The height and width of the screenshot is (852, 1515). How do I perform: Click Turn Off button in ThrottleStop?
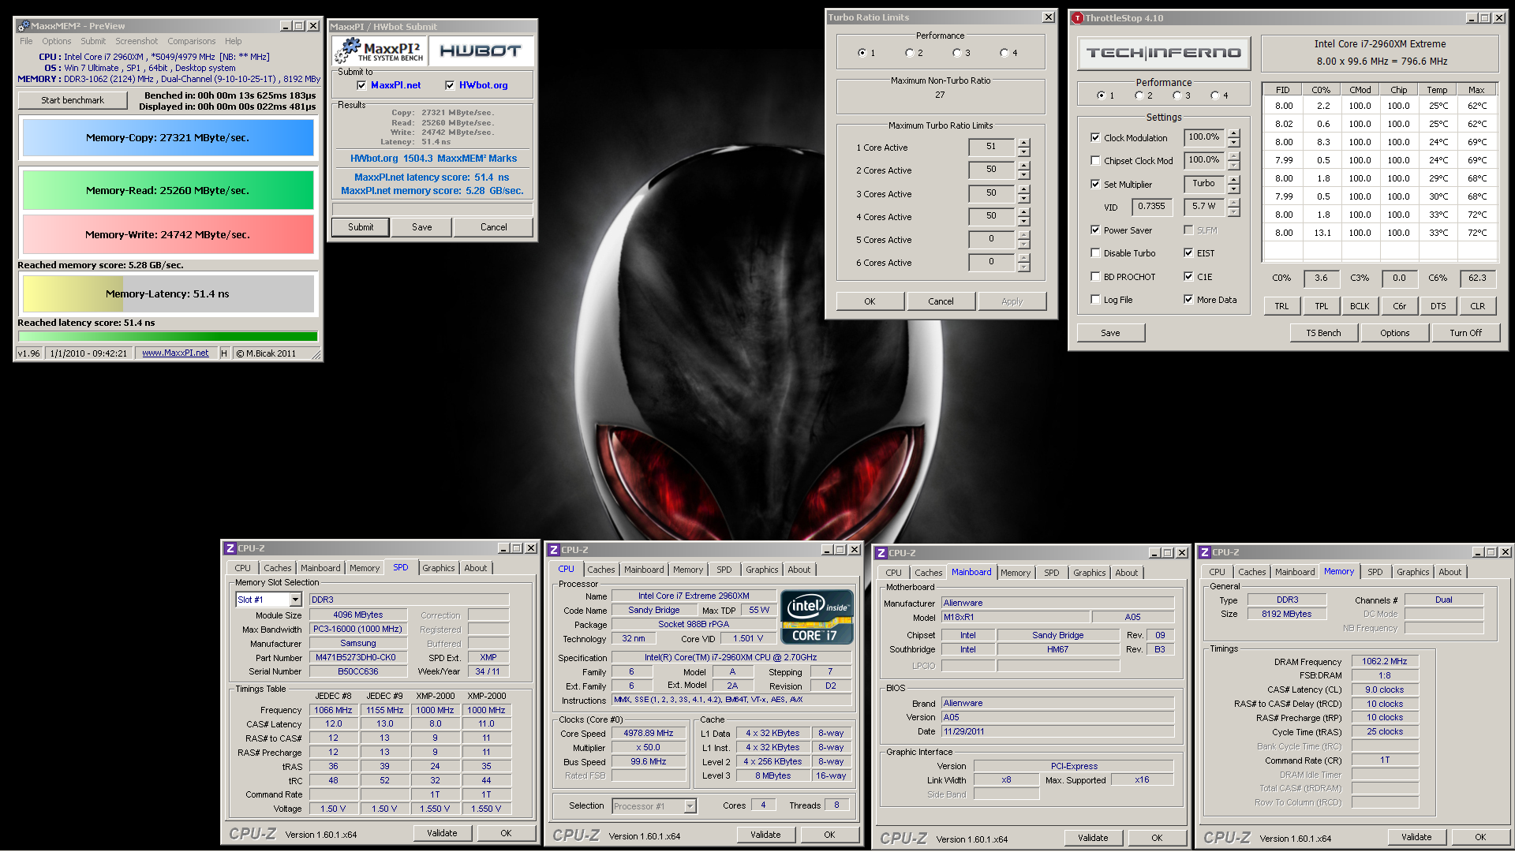(1465, 333)
